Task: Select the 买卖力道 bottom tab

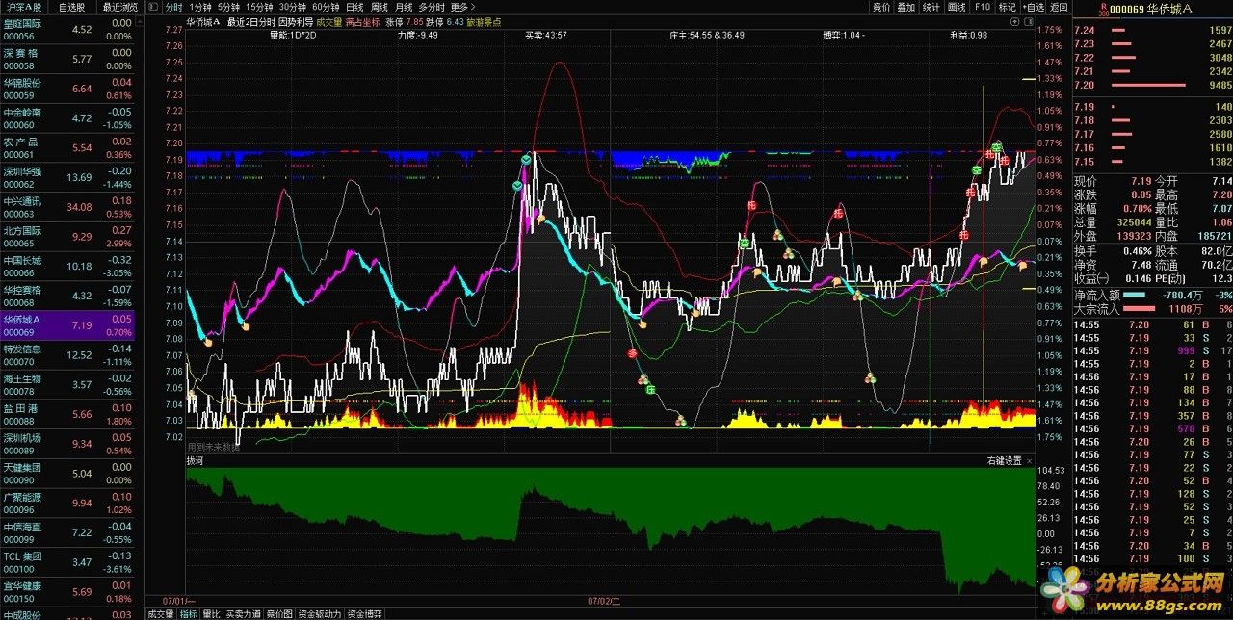Action: tap(244, 613)
